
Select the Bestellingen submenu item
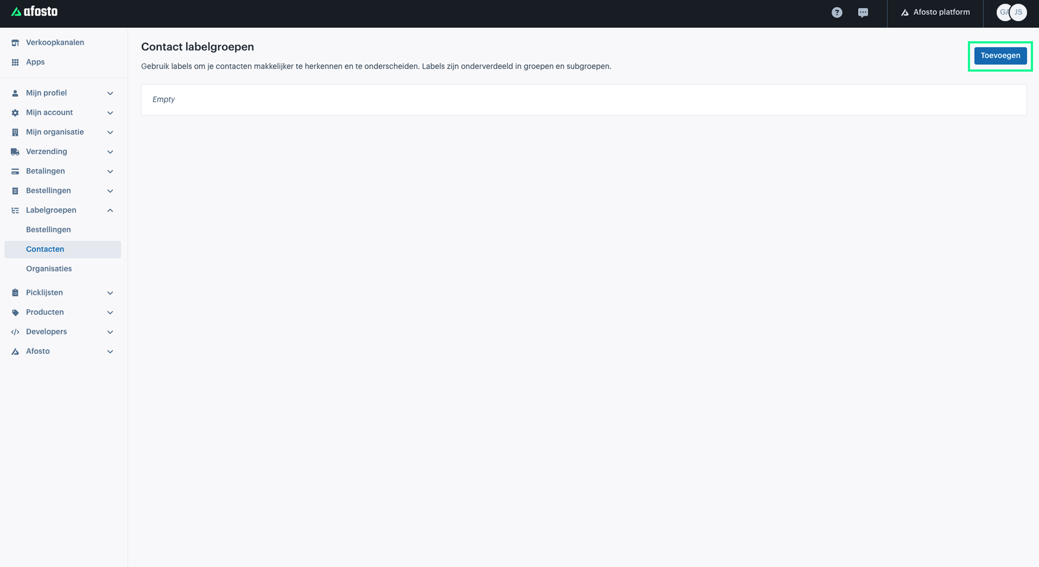click(47, 229)
